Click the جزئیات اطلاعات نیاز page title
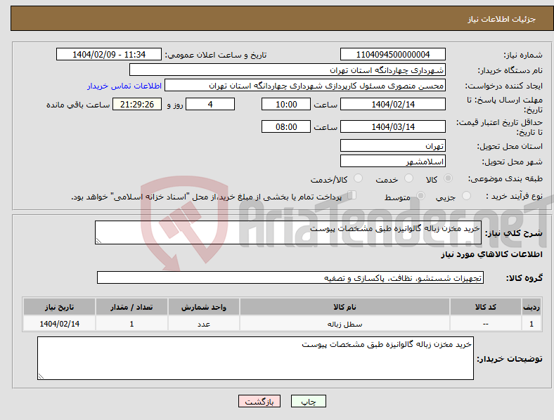Image resolution: width=554 pixels, height=420 pixels. [x=502, y=19]
